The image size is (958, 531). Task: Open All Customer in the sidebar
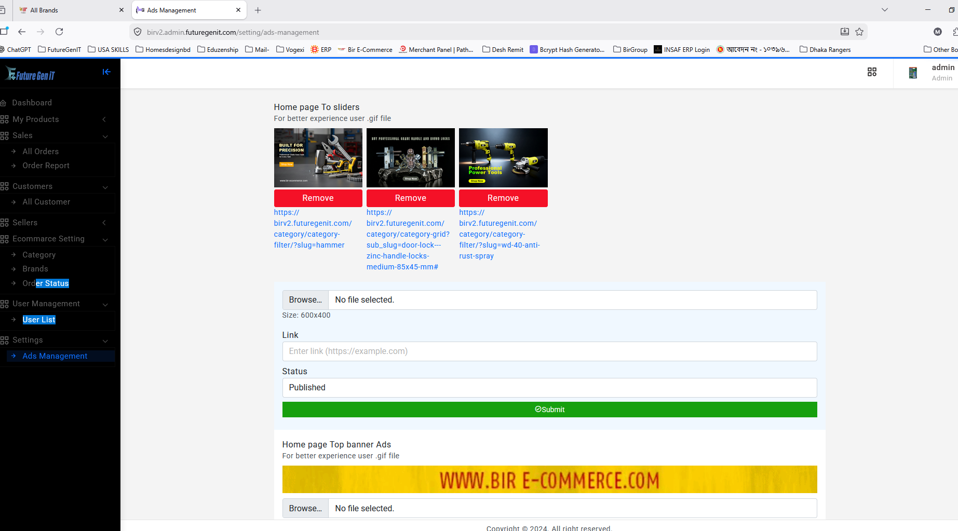tap(46, 202)
